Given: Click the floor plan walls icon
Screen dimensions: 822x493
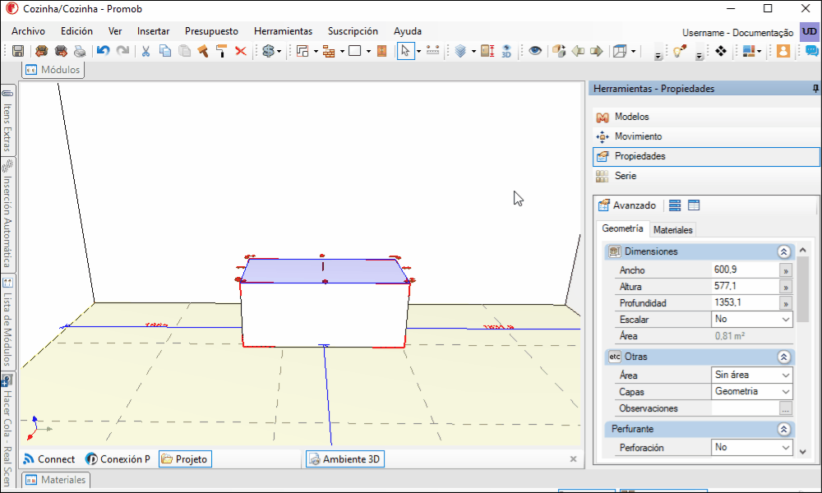Looking at the screenshot, I should click(302, 51).
